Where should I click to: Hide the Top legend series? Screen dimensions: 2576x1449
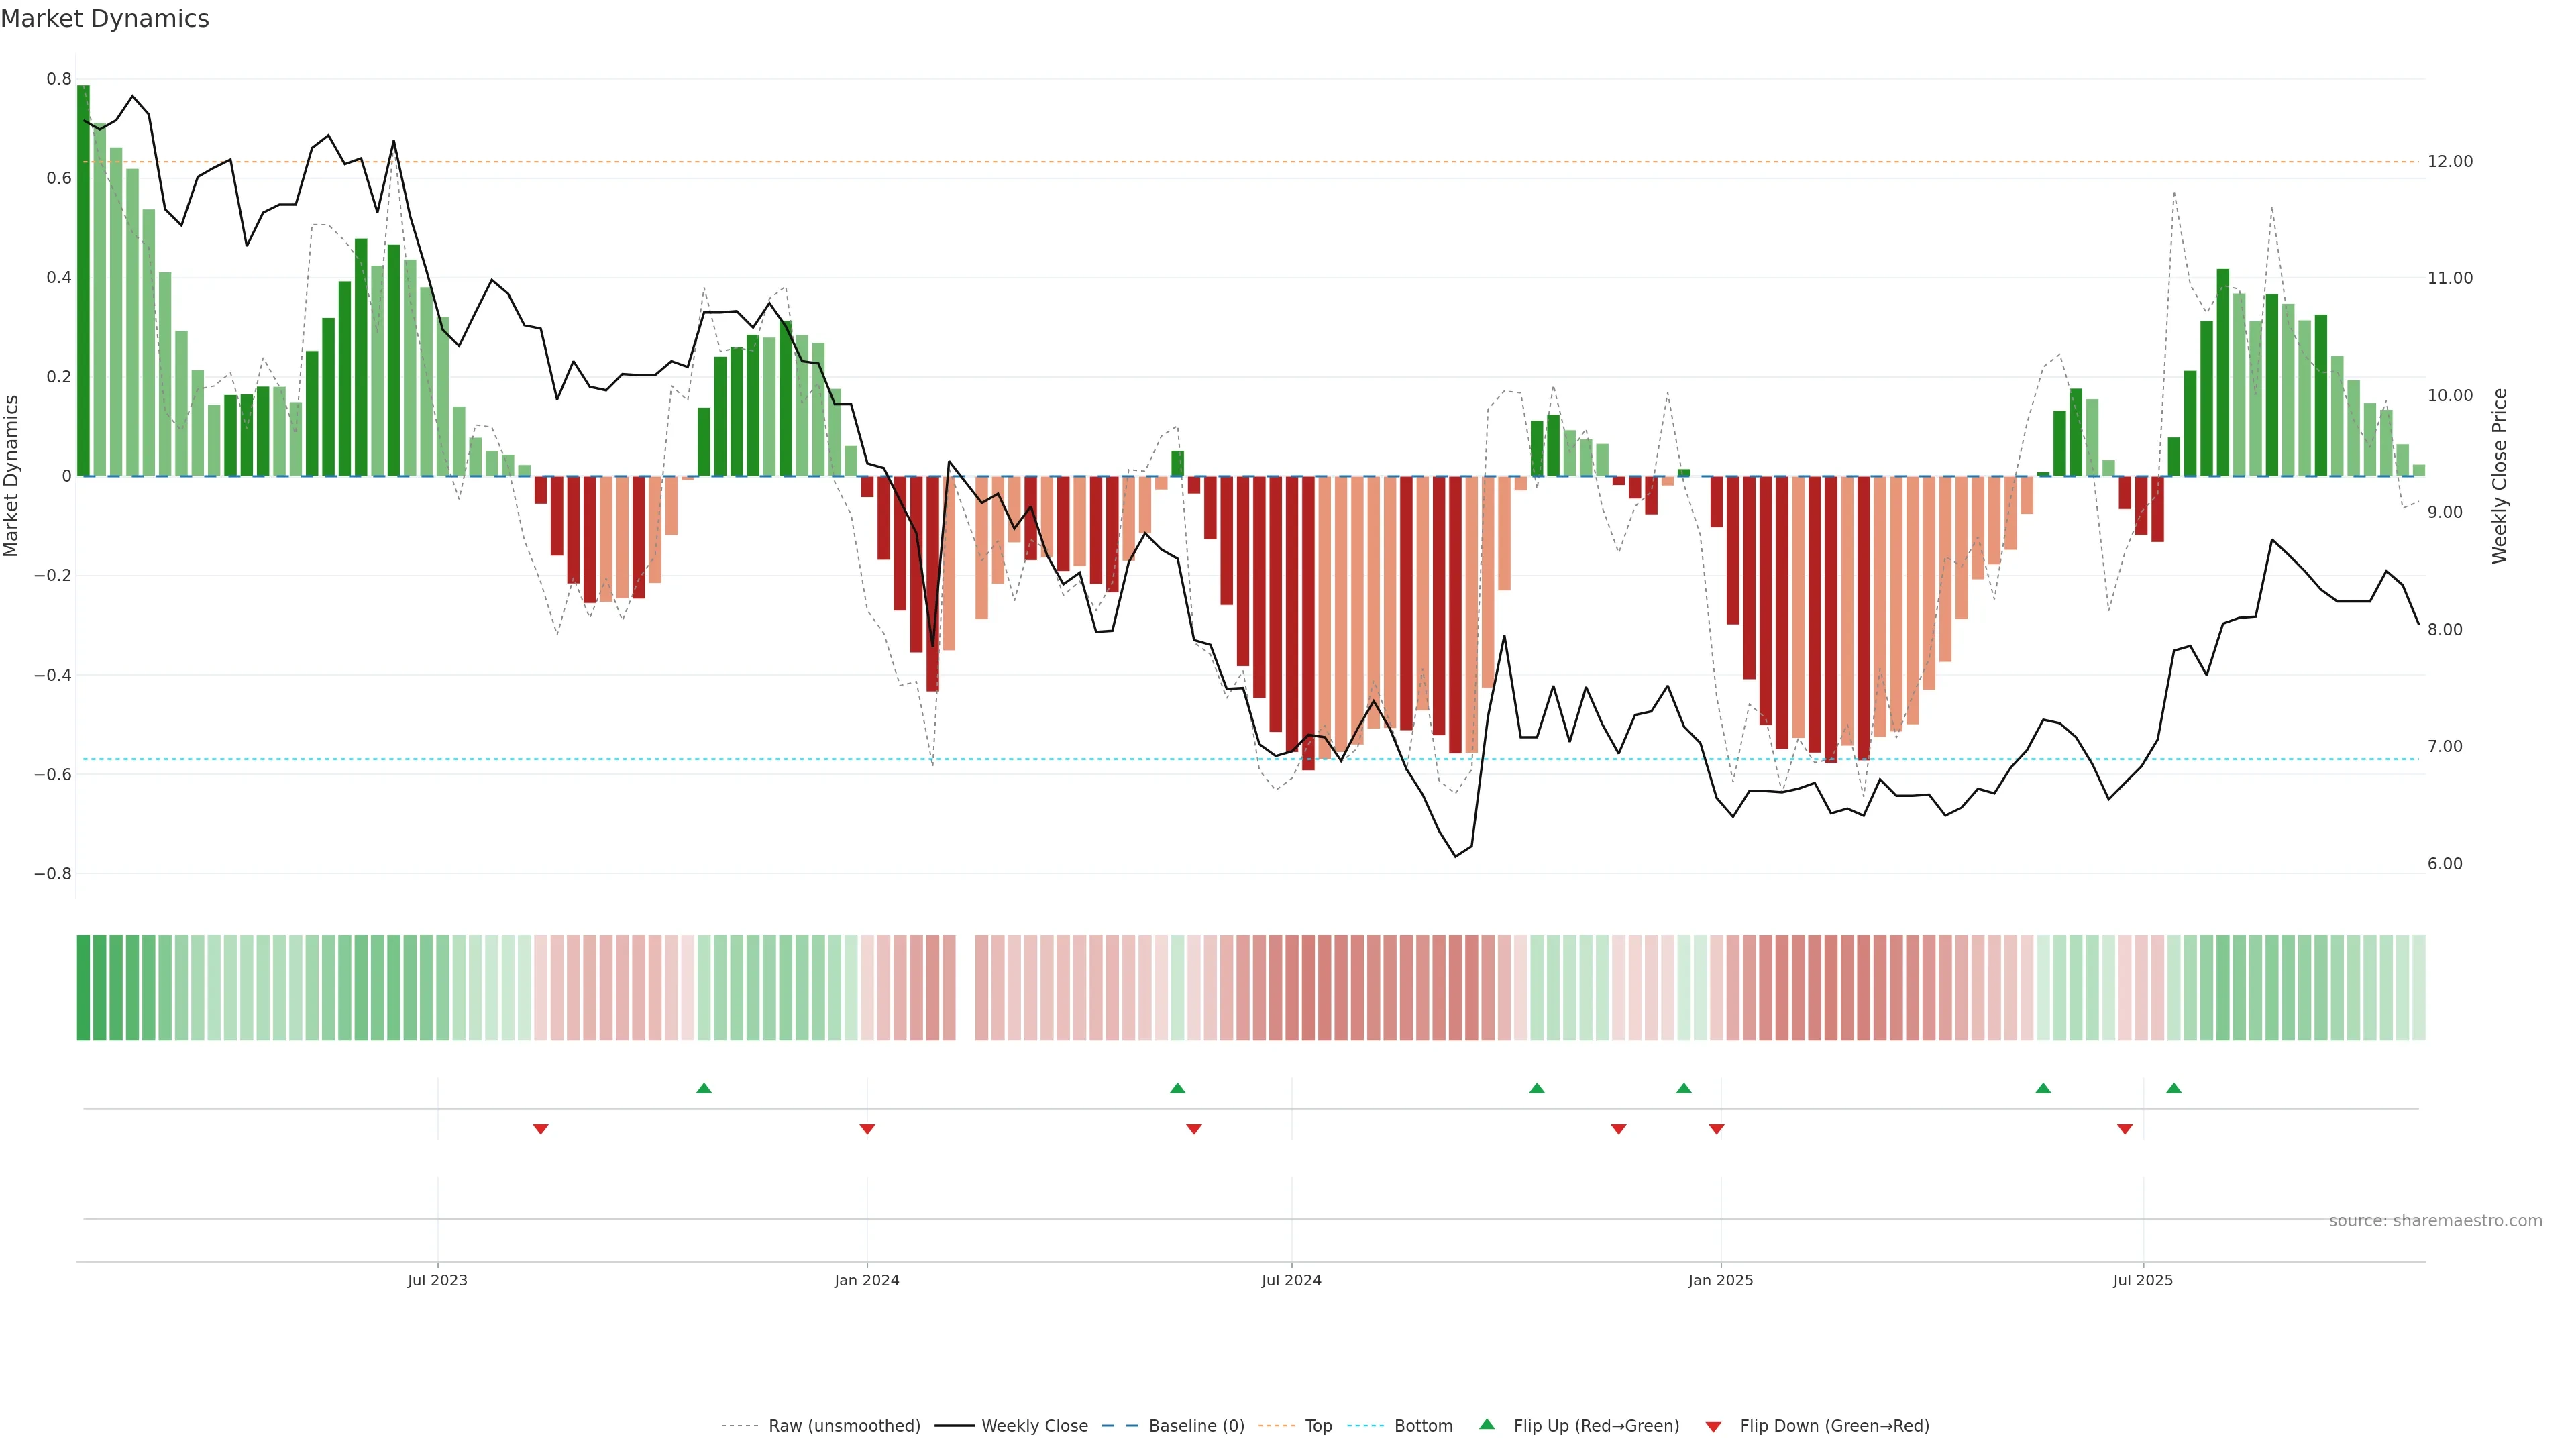tap(1318, 1426)
